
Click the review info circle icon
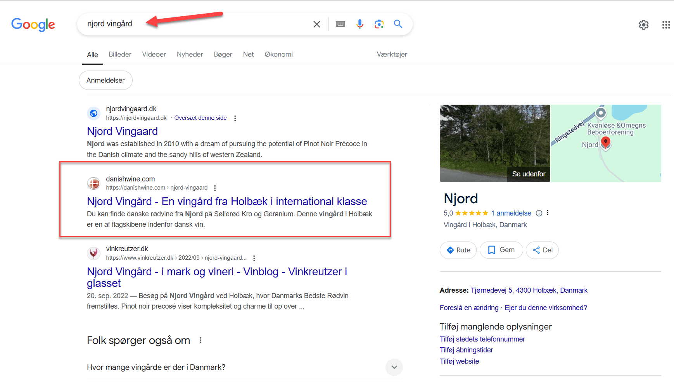(539, 213)
